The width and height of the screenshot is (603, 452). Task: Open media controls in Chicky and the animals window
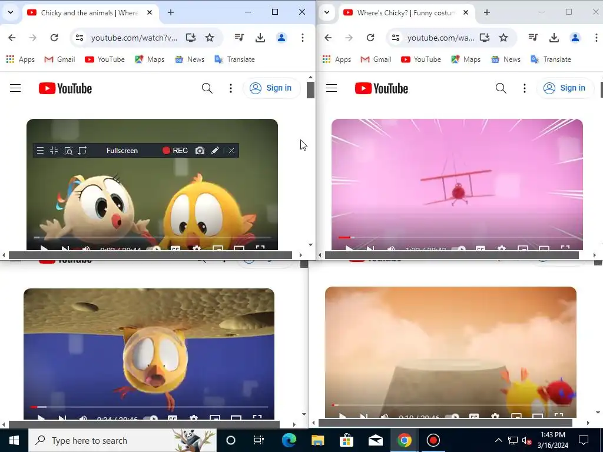239,38
